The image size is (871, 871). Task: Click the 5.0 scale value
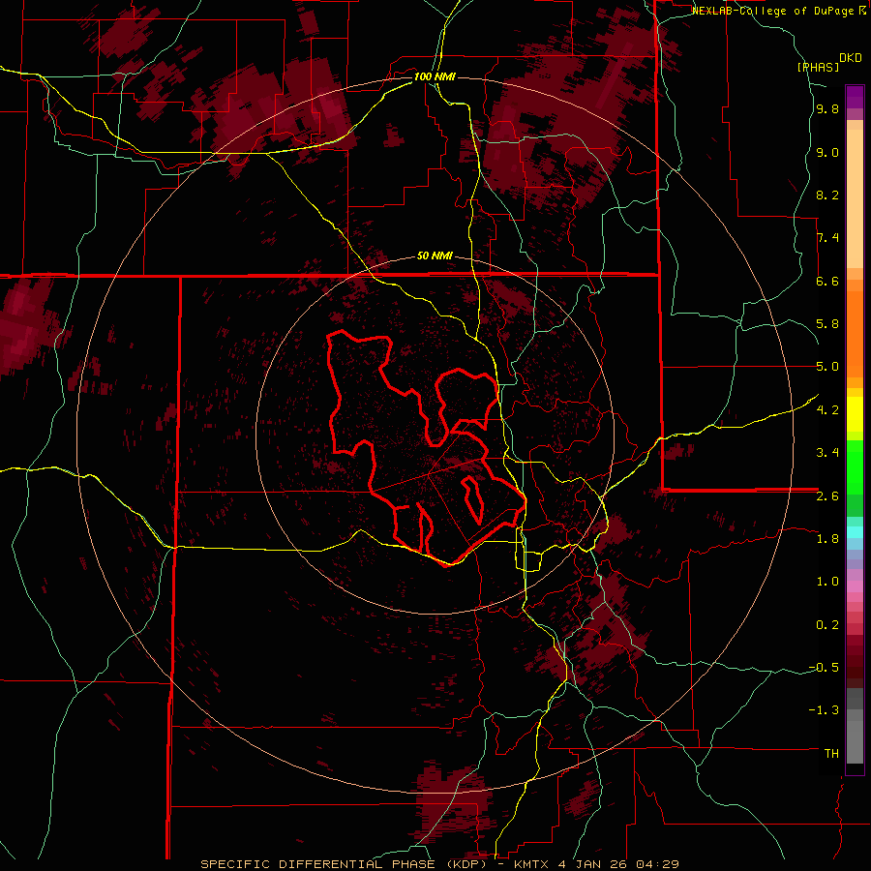pyautogui.click(x=827, y=367)
